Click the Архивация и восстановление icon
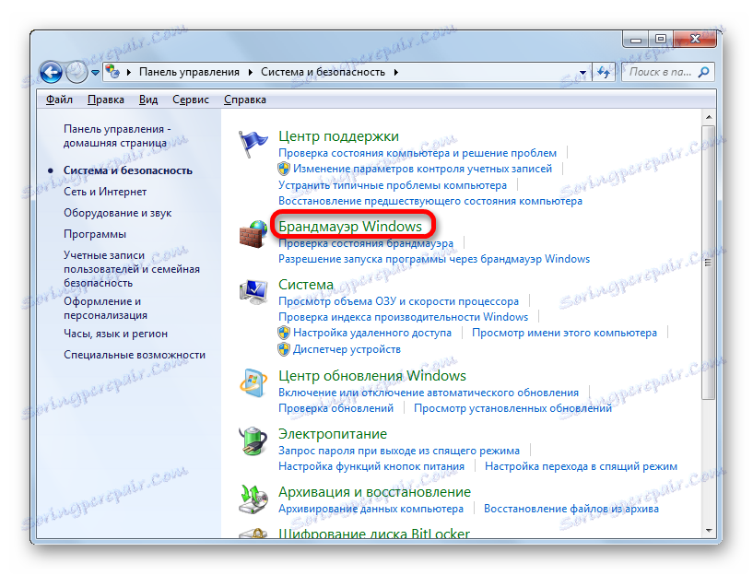This screenshot has width=753, height=575. [x=253, y=499]
